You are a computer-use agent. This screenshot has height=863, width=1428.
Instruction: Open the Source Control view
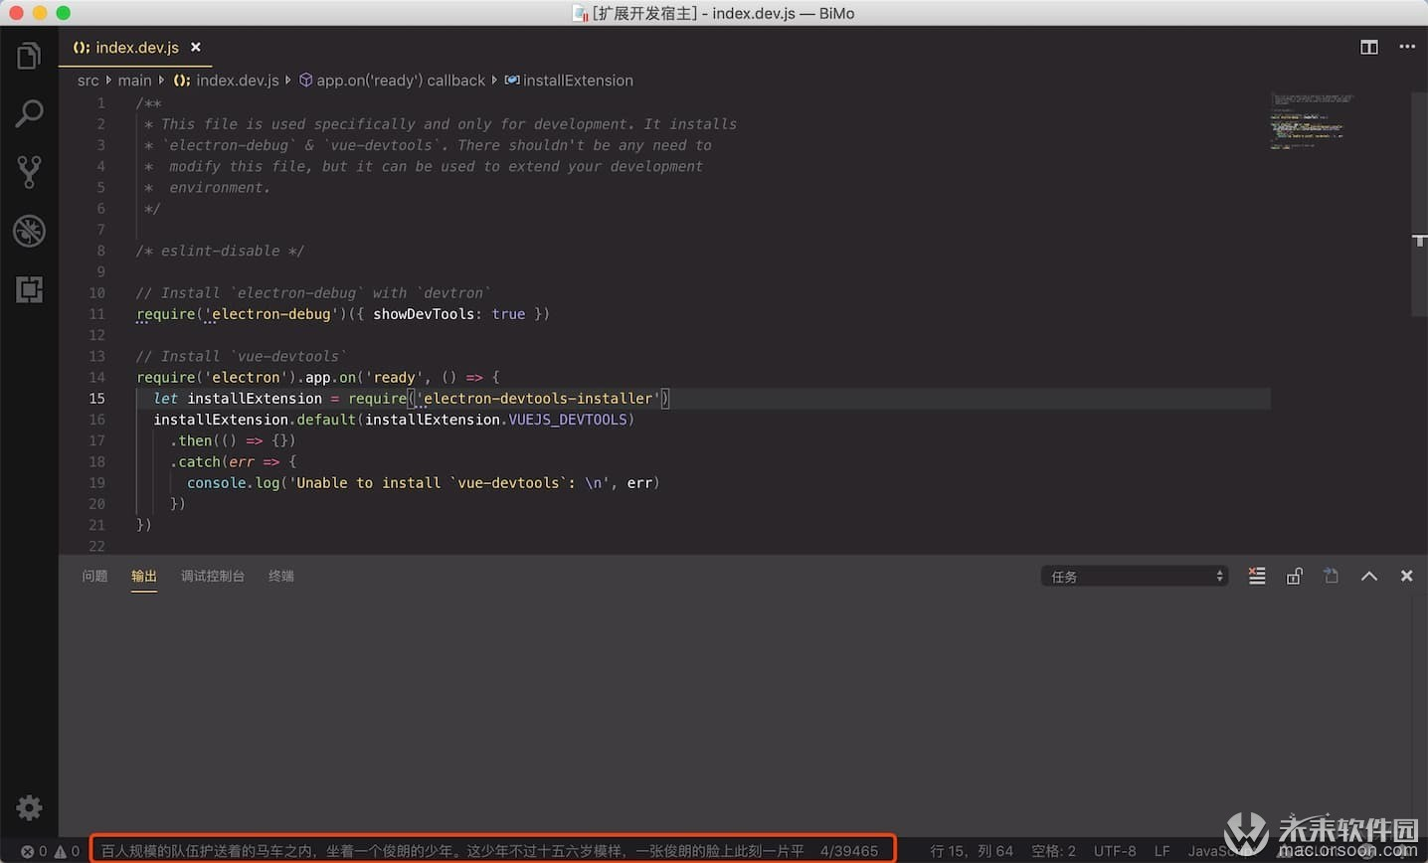pyautogui.click(x=29, y=172)
